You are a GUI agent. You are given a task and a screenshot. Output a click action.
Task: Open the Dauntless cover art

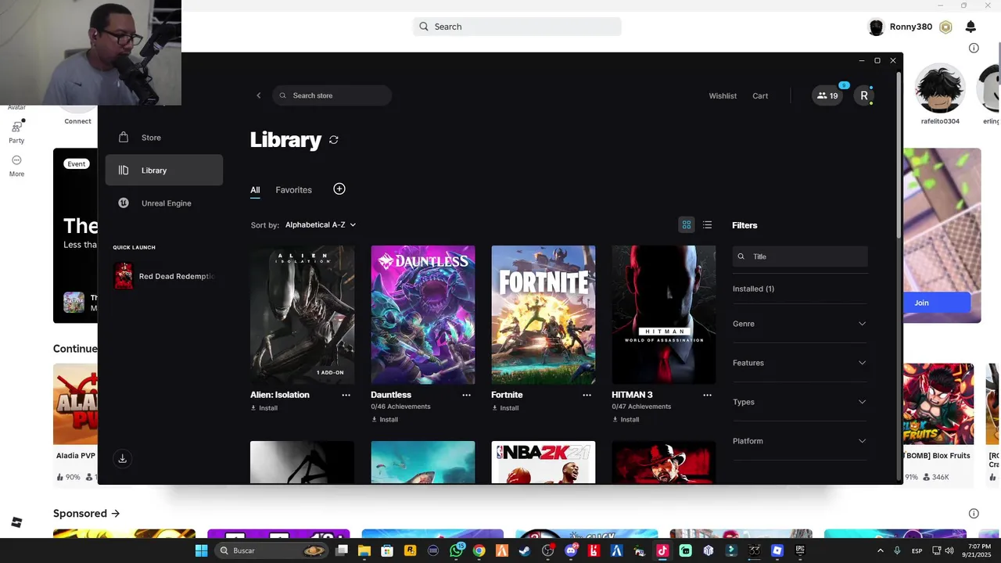click(423, 315)
